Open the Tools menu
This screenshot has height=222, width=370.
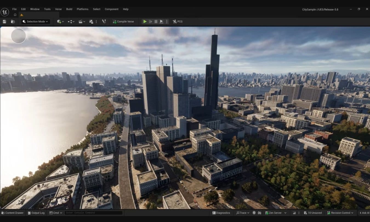point(47,9)
